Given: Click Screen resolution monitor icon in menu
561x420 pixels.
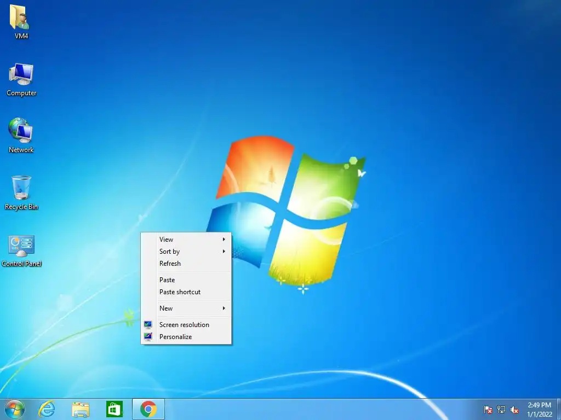Looking at the screenshot, I should point(148,325).
